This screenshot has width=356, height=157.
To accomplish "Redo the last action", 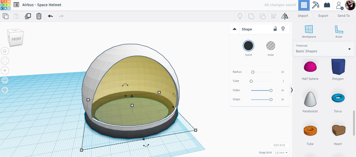I will coord(61,16).
